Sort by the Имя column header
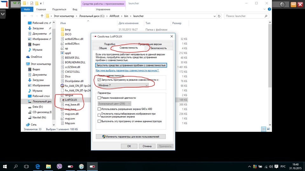Image resolution: width=305 pixels, height=171 pixels. point(63,23)
